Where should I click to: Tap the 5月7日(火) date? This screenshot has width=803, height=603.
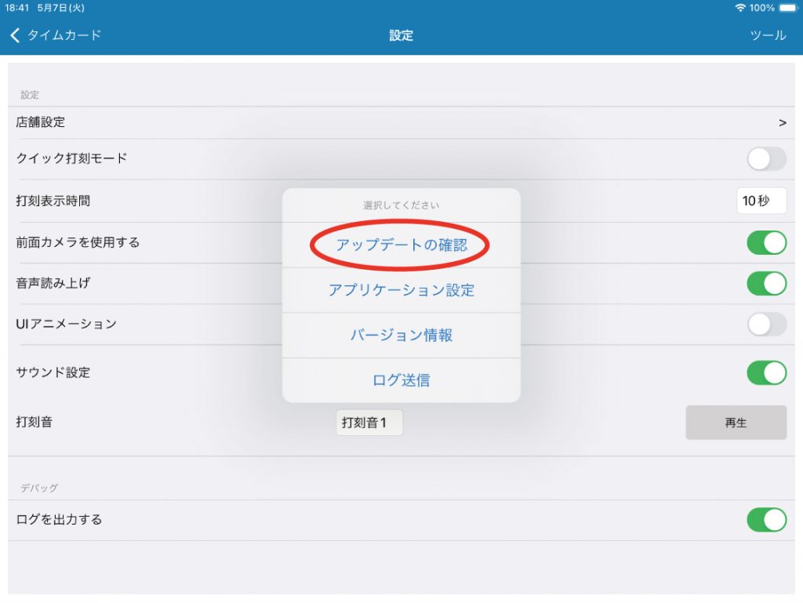click(60, 8)
